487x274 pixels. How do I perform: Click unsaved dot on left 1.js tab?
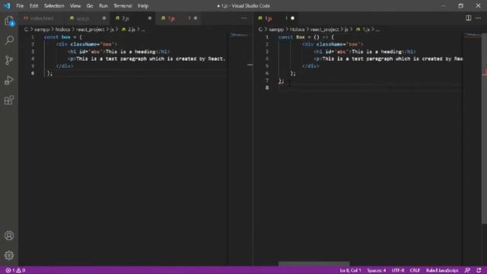(196, 18)
